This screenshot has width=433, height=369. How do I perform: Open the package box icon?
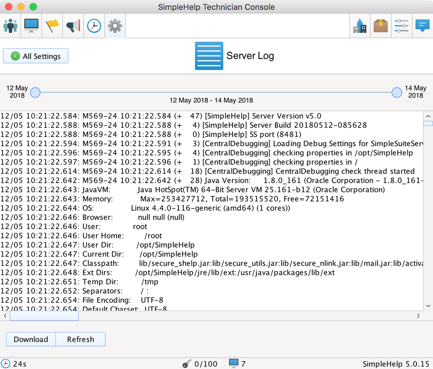pyautogui.click(x=381, y=26)
